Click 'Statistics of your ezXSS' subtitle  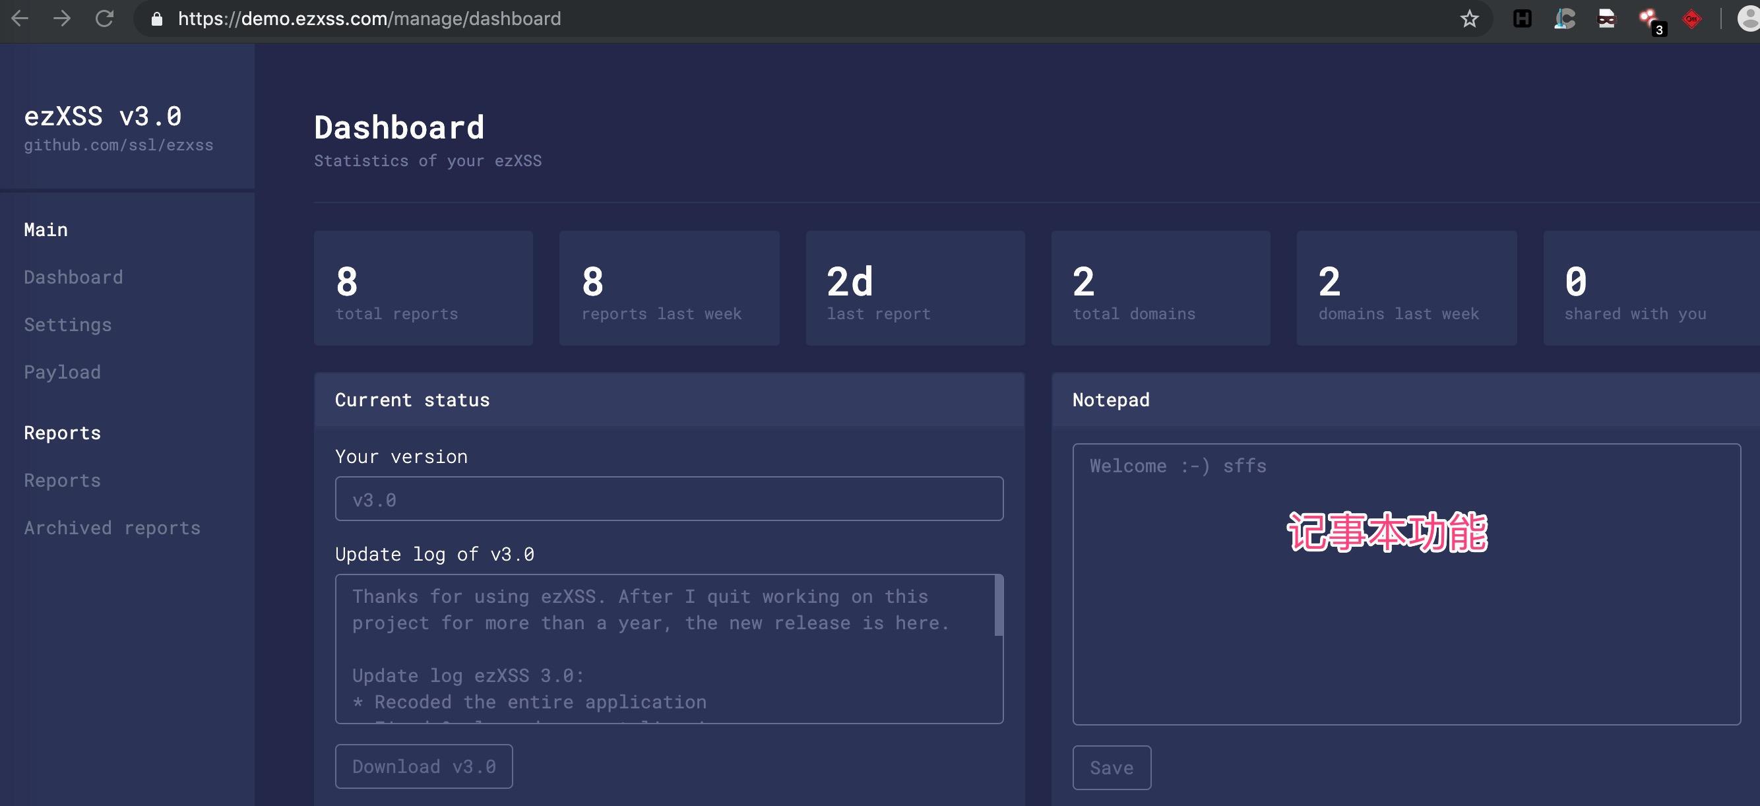pyautogui.click(x=427, y=161)
